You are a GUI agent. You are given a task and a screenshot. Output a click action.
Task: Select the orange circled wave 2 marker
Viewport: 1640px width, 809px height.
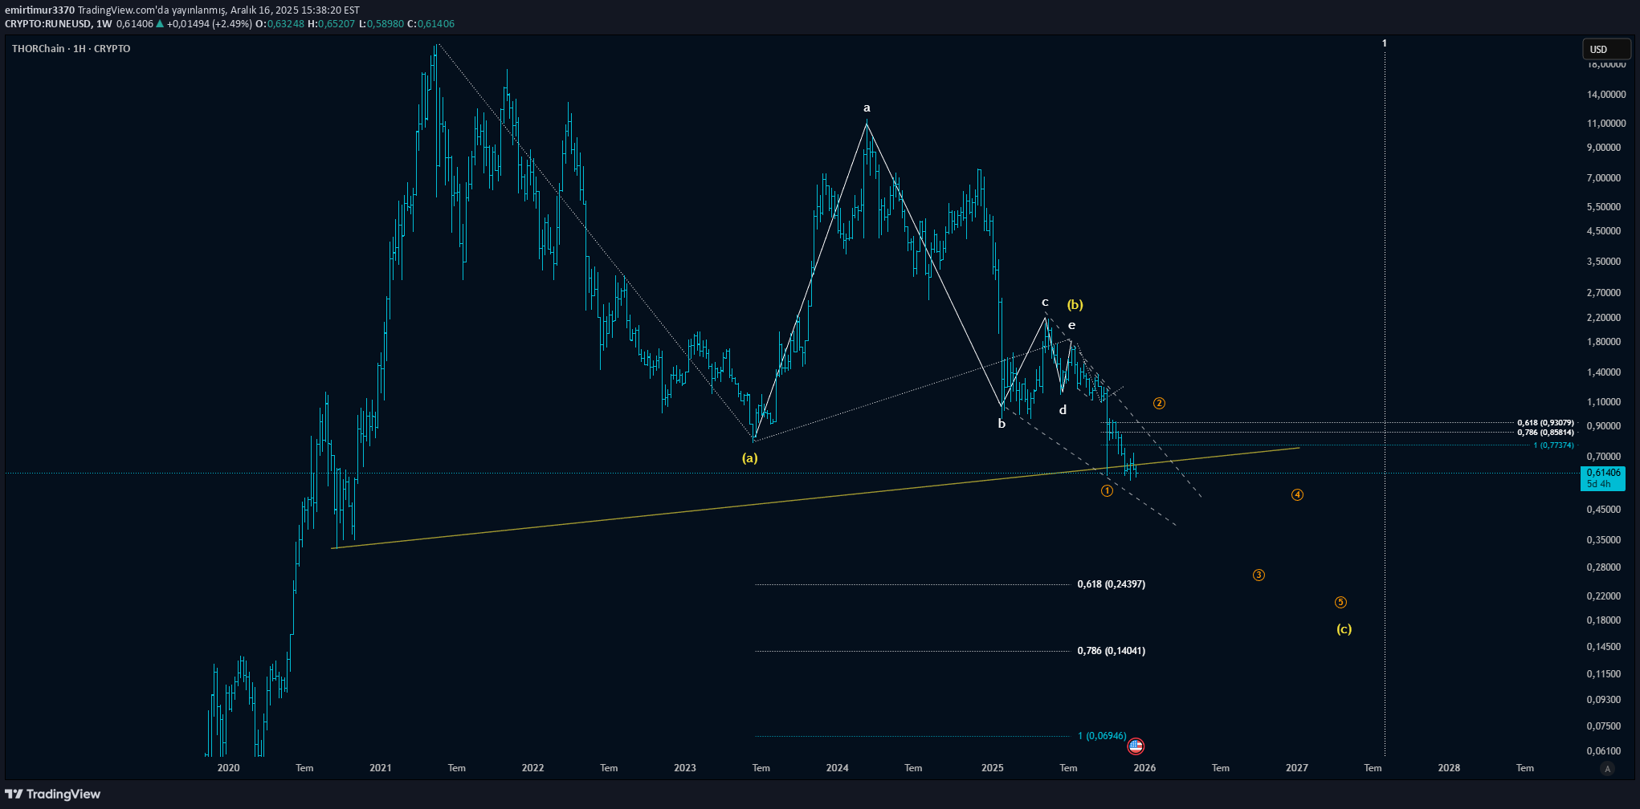click(x=1159, y=403)
